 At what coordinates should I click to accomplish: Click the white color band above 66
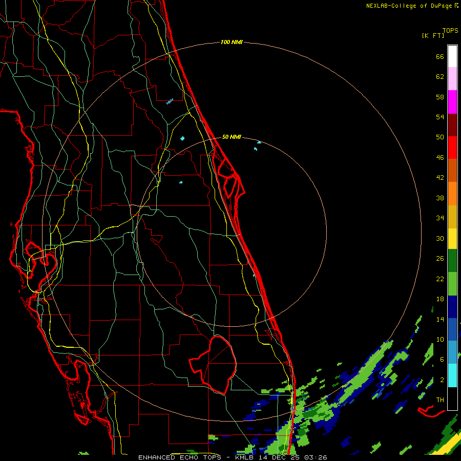coord(452,56)
